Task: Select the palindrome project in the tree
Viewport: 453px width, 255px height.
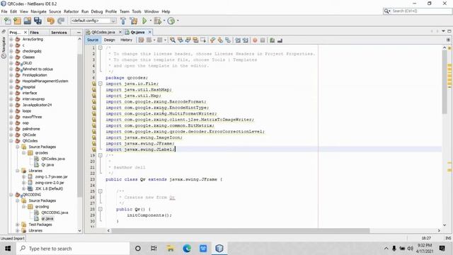Action: point(31,129)
